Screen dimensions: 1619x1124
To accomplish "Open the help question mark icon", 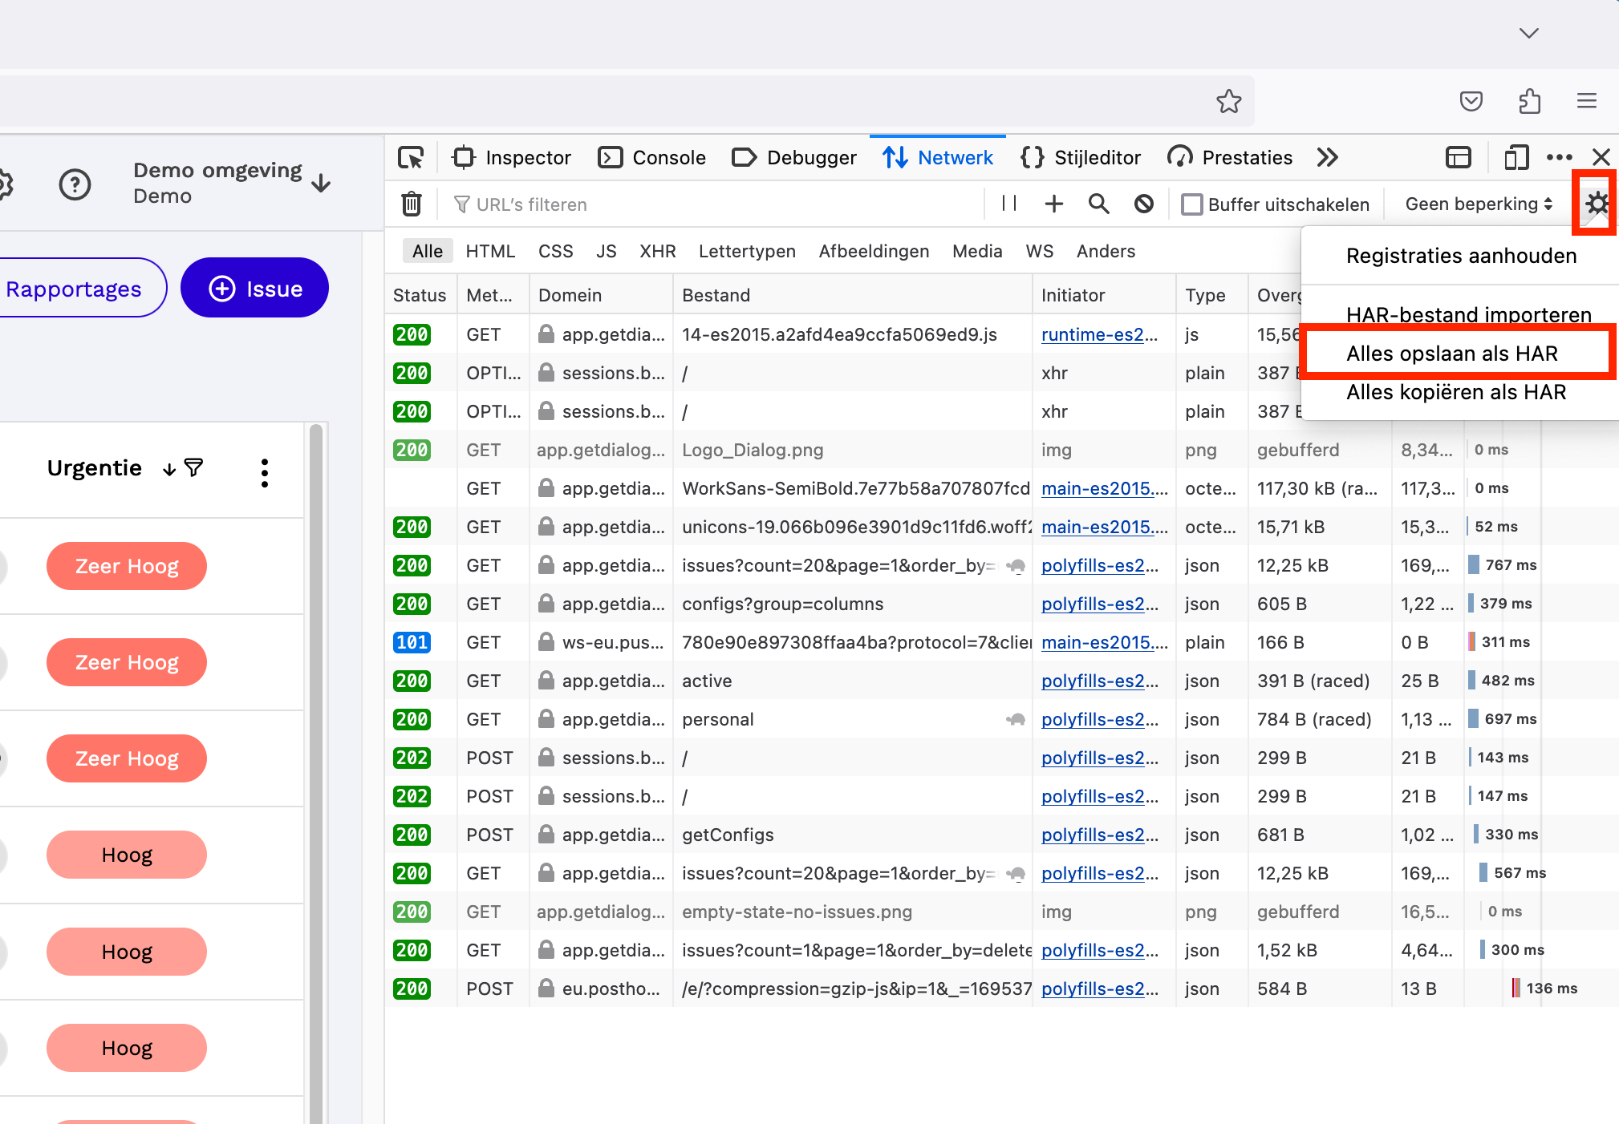I will (x=75, y=184).
